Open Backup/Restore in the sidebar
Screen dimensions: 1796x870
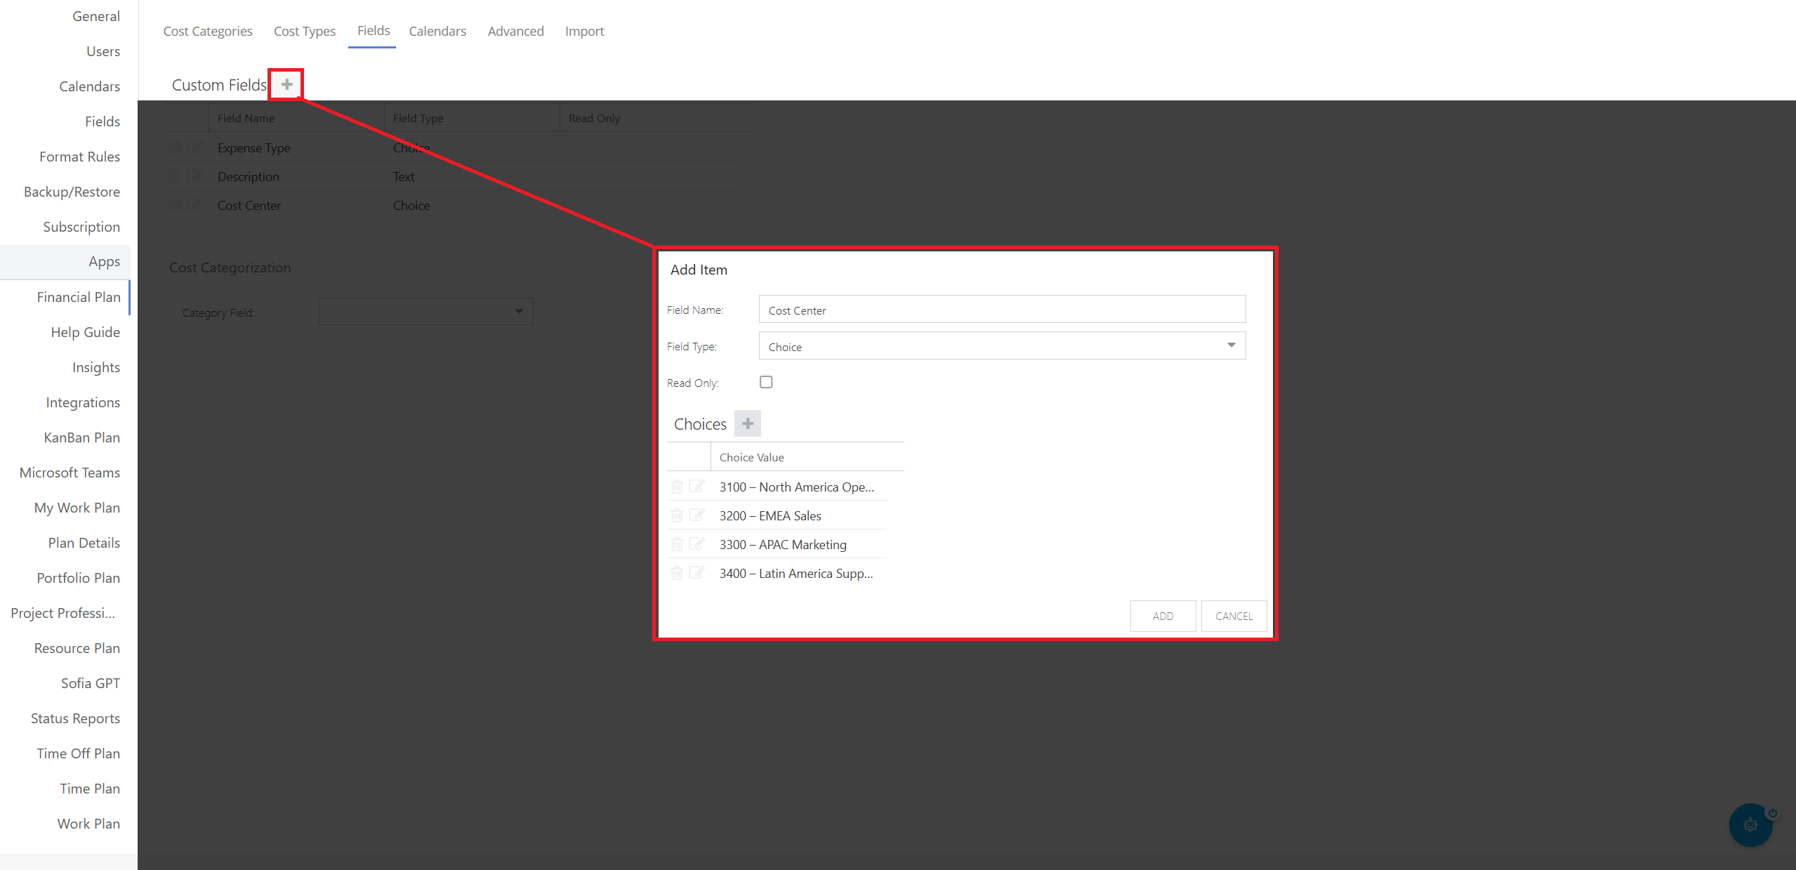72,192
